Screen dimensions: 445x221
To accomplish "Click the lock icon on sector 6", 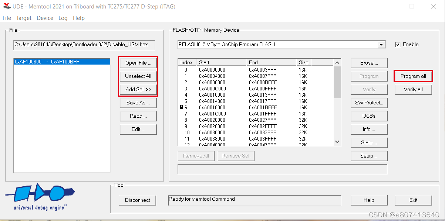I will tap(181, 107).
